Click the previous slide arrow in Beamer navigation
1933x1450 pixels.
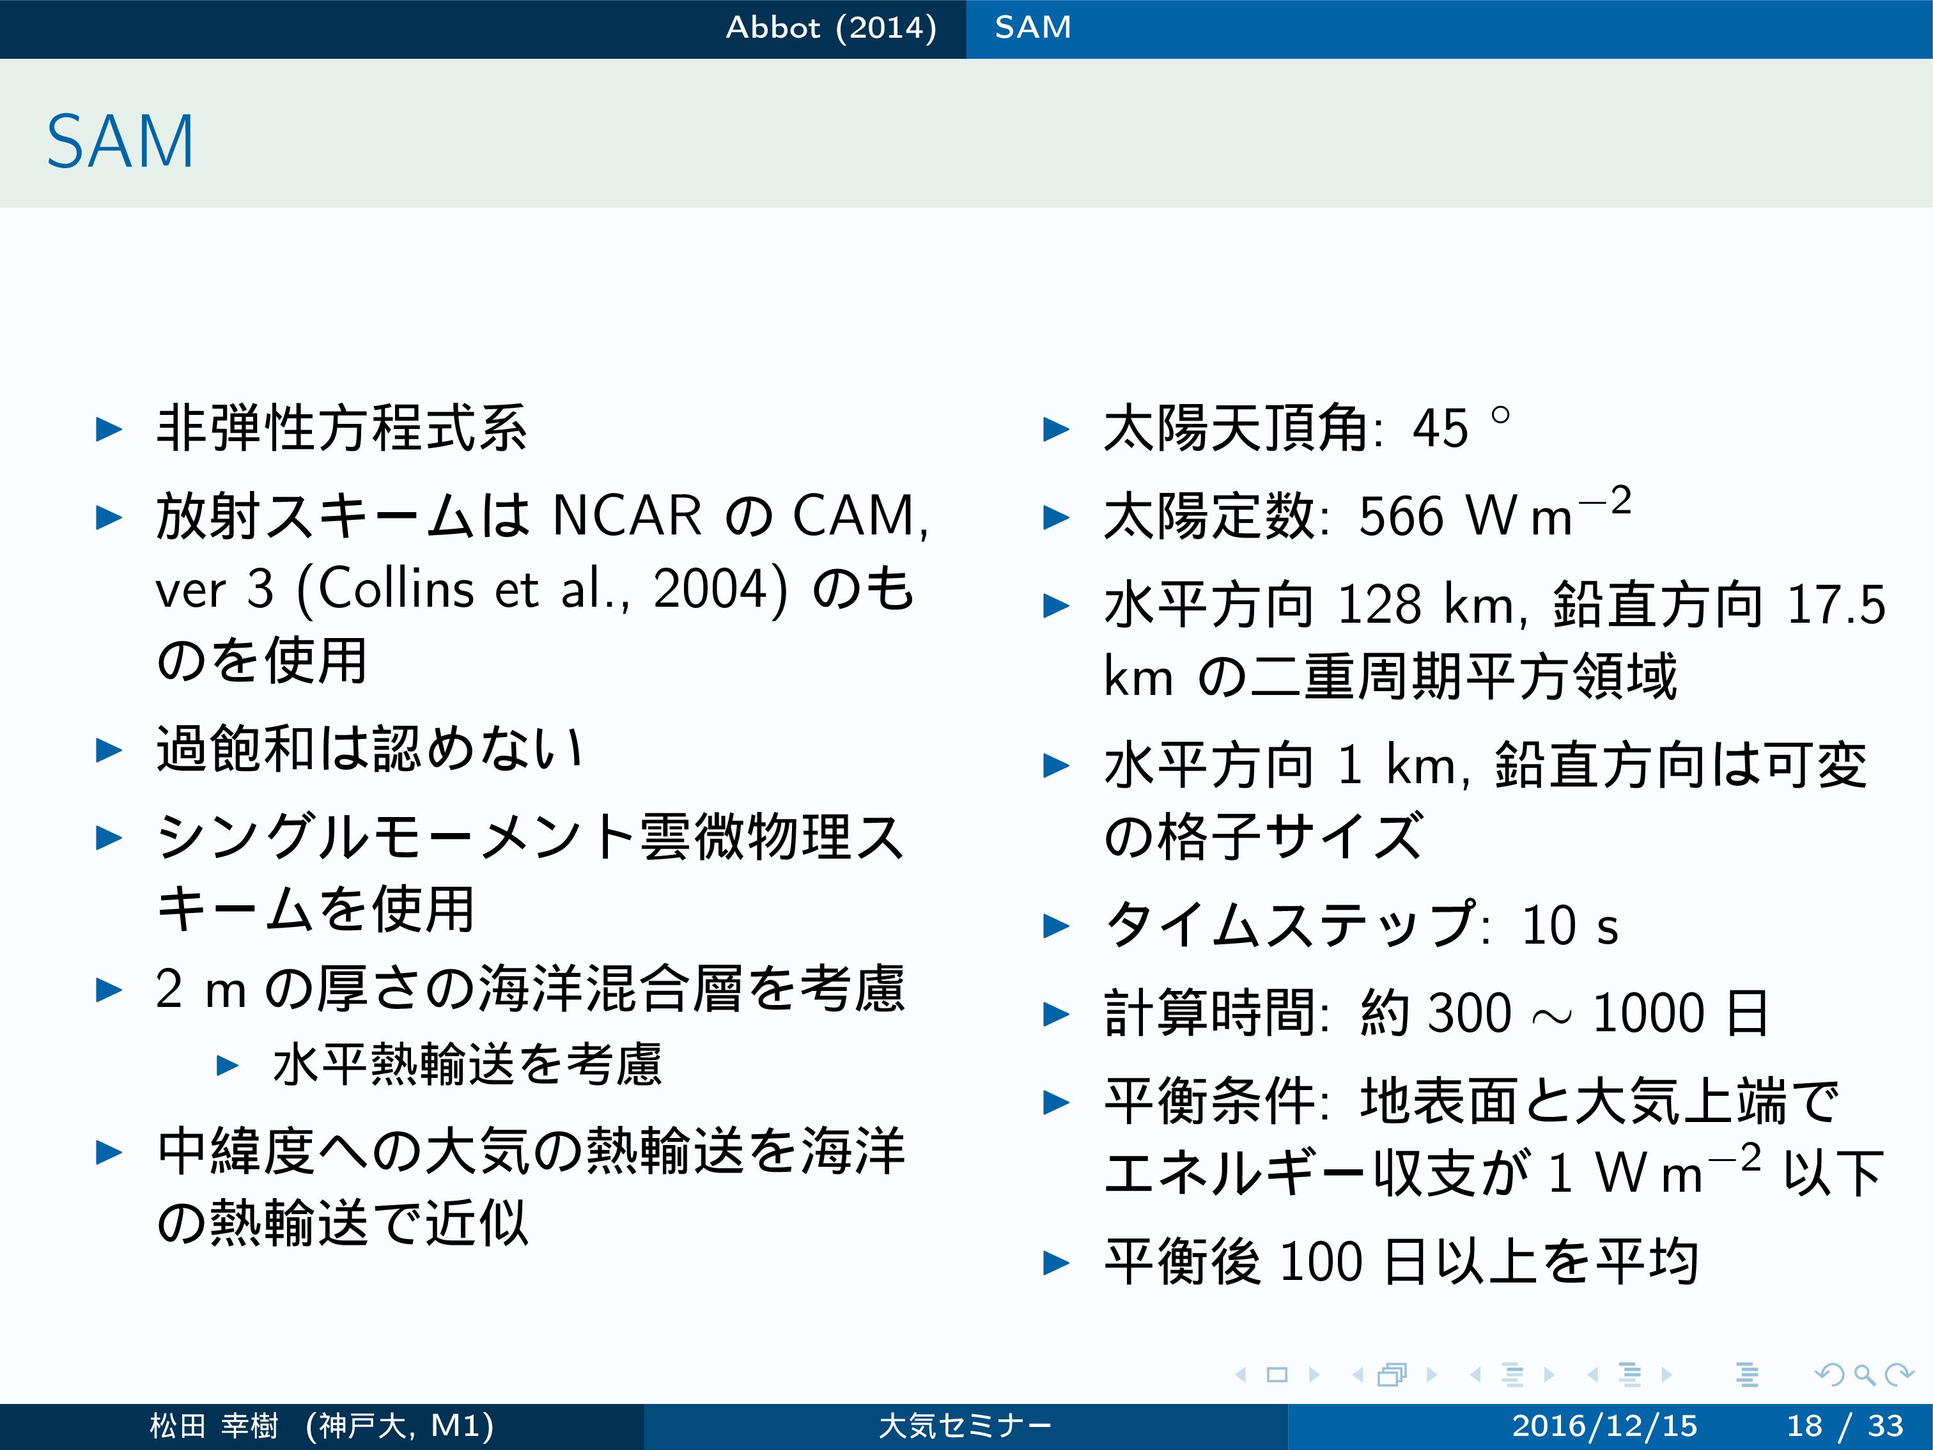click(x=1240, y=1375)
